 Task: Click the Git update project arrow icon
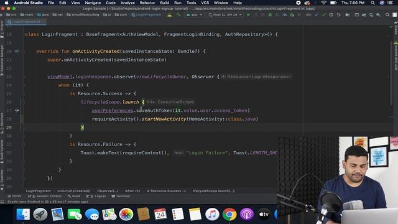tap(317, 15)
